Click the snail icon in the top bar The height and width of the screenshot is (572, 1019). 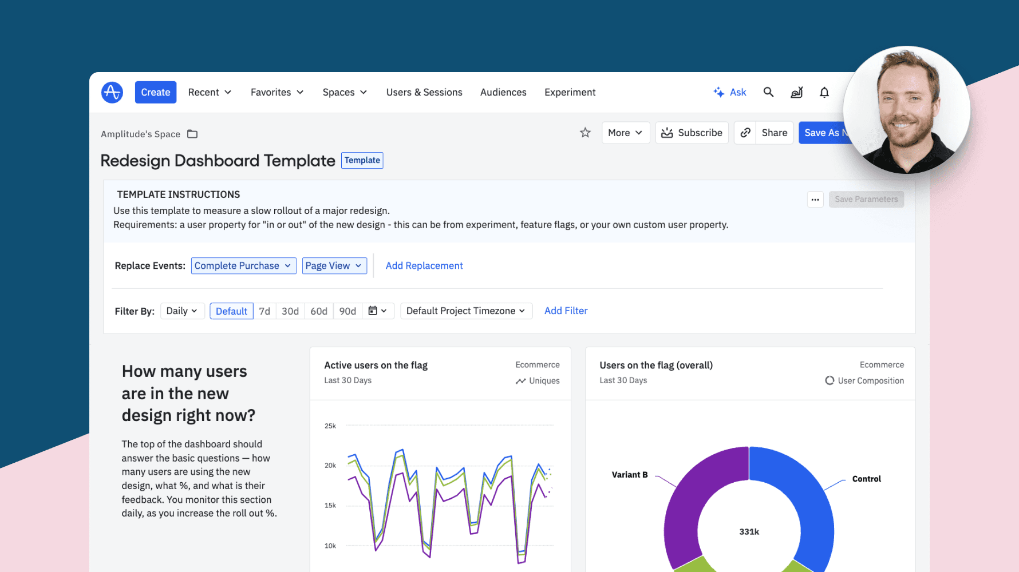pos(796,92)
